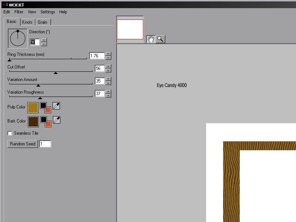This screenshot has height=222, width=296.
Task: Increase Variation Amount with the up arrow
Action: 108,79
